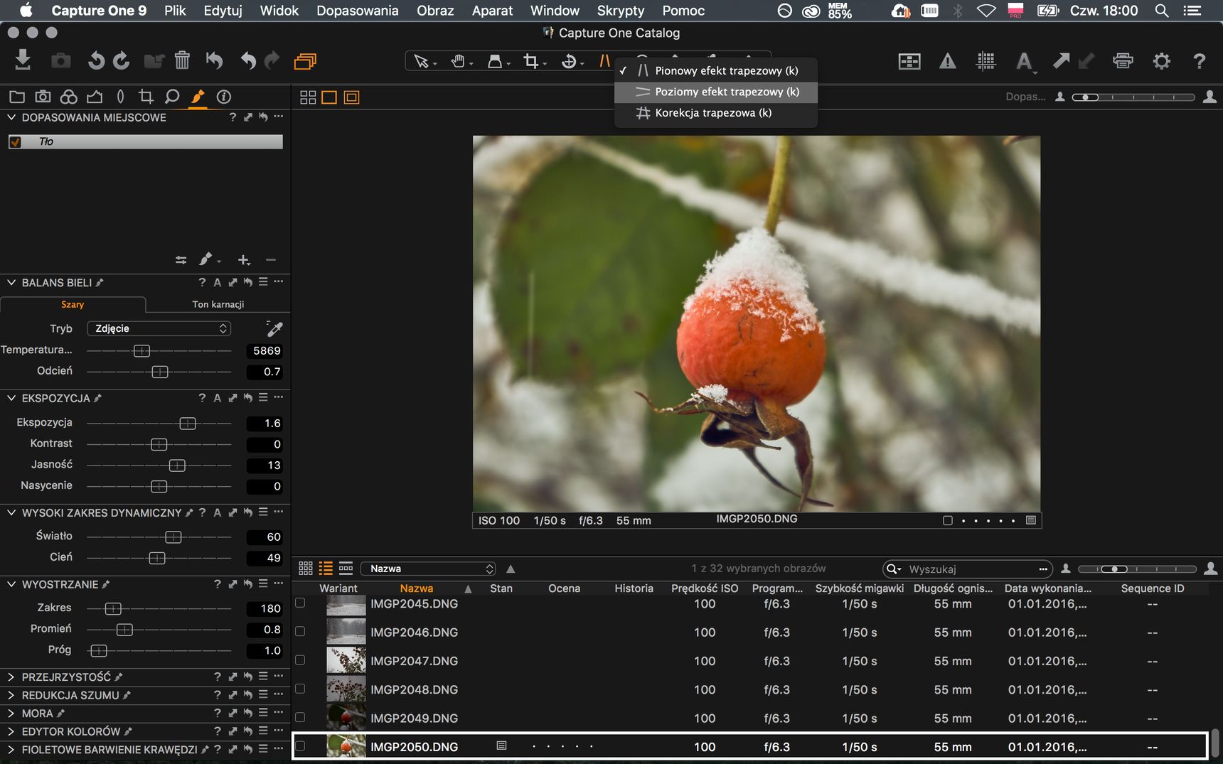Click the Ocena column header
Image resolution: width=1223 pixels, height=764 pixels.
coord(564,588)
